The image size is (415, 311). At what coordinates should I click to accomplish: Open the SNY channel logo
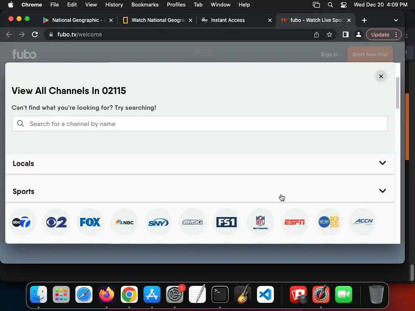click(x=158, y=222)
